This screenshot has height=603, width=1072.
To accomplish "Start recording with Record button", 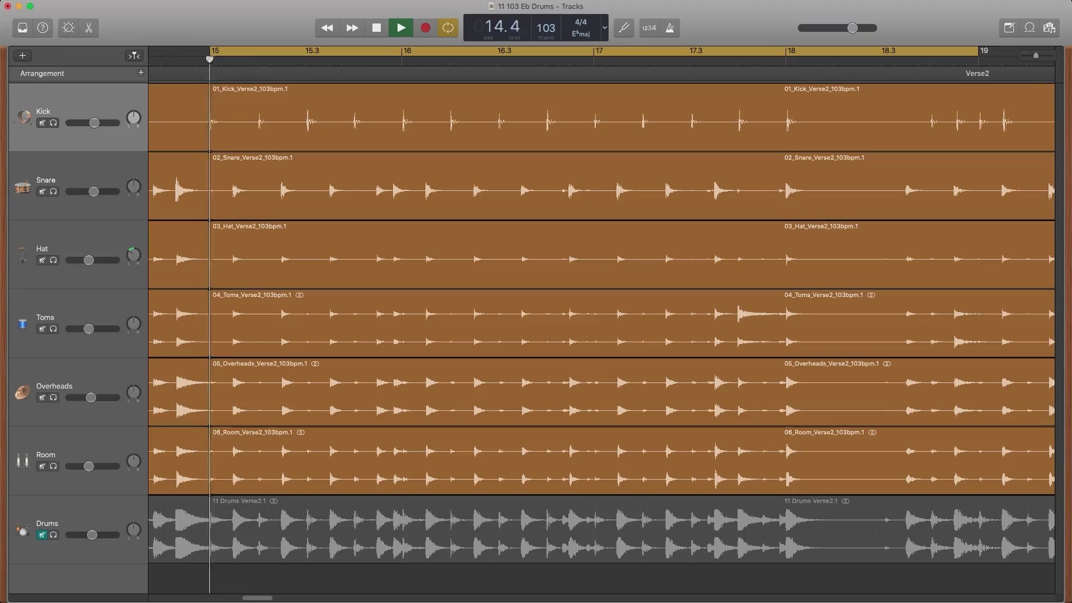I will tap(425, 28).
